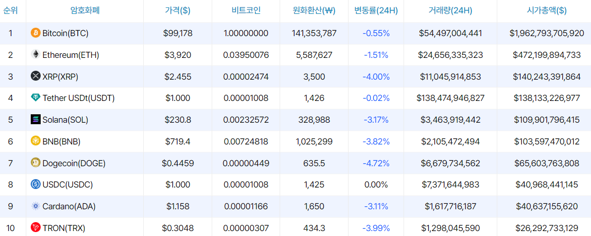Select the won value 1,025,299

coord(314,142)
